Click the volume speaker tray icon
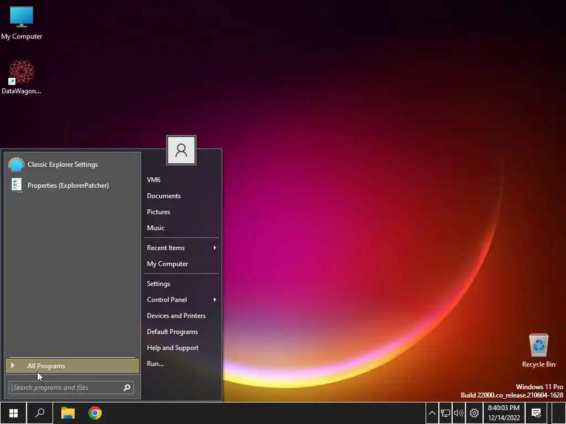This screenshot has width=566, height=424. click(x=458, y=413)
